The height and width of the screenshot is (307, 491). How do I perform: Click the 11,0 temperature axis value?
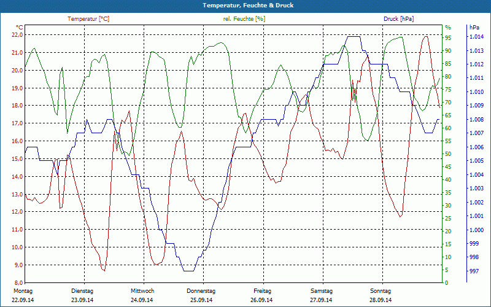[17, 229]
